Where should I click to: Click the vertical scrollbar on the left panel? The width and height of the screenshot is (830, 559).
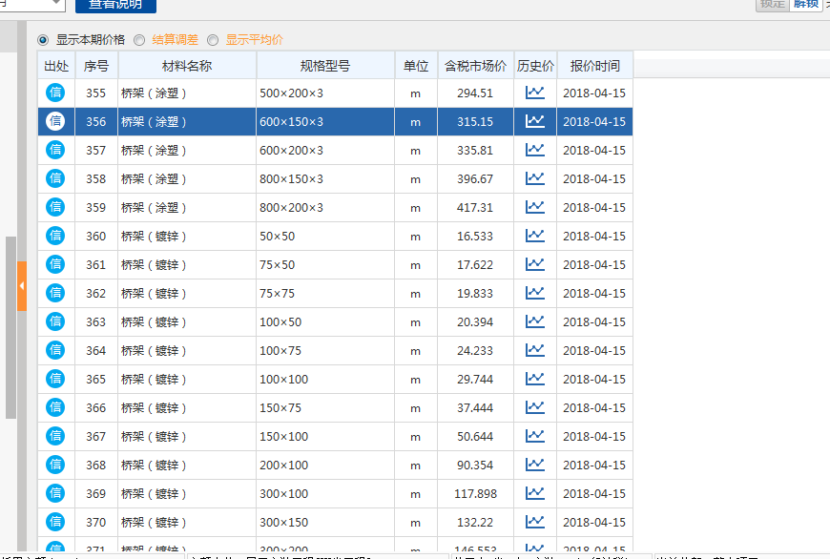click(x=10, y=327)
